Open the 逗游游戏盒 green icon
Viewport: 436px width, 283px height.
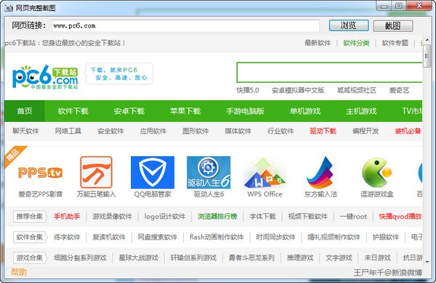tap(376, 172)
